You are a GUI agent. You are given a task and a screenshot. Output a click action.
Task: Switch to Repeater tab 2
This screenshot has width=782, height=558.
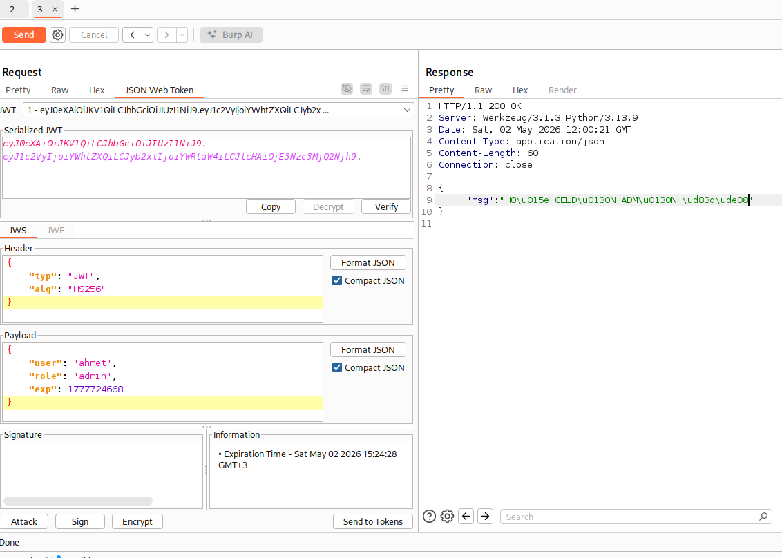[x=12, y=10]
